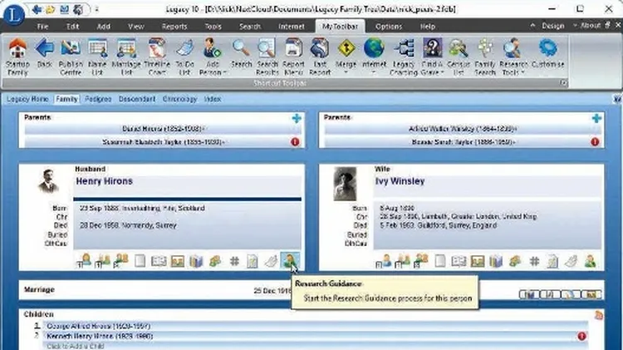Select child George Alfred Hirons
This screenshot has height=350, width=623.
[316, 326]
